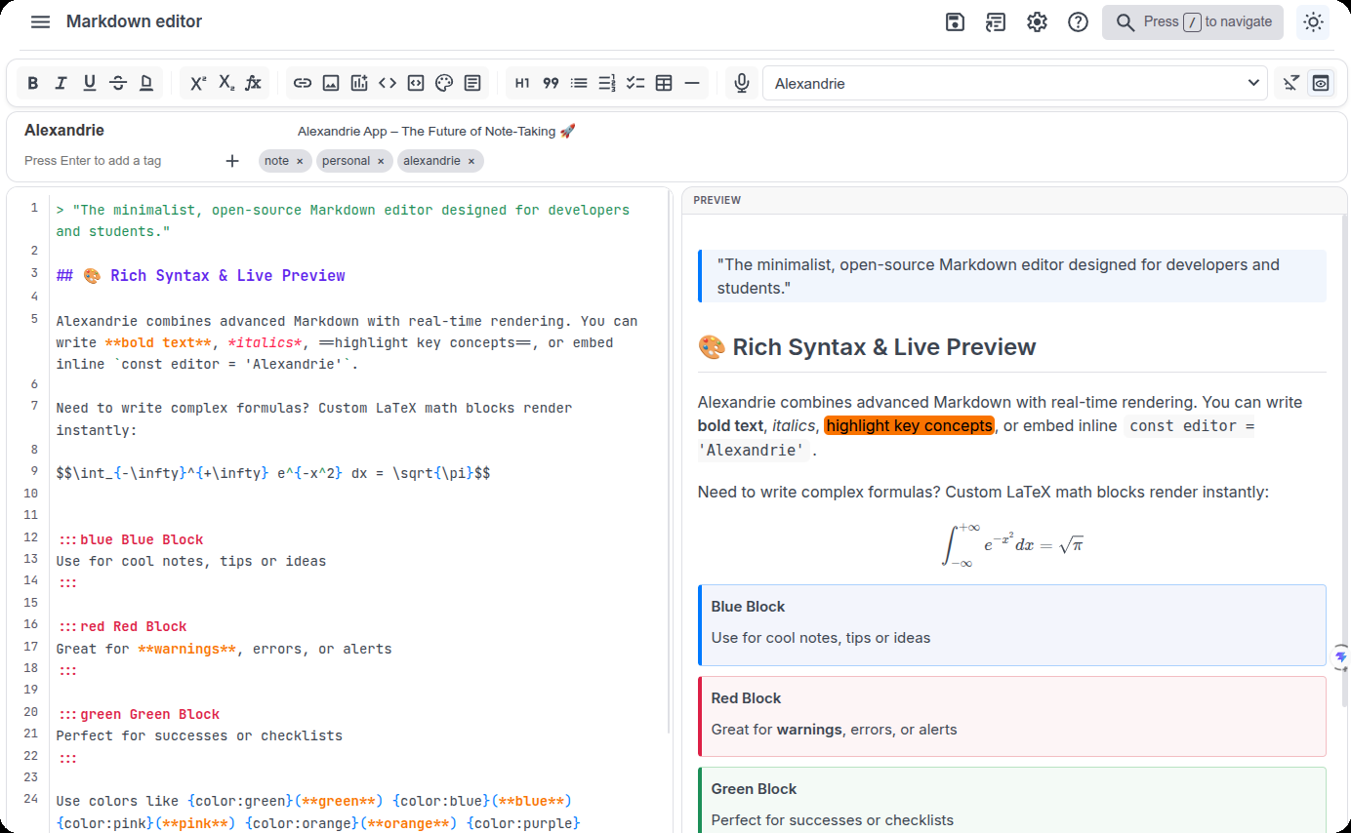Click "const editor = 'Alexandrie'" code in preview
This screenshot has width=1351, height=833.
point(976,438)
